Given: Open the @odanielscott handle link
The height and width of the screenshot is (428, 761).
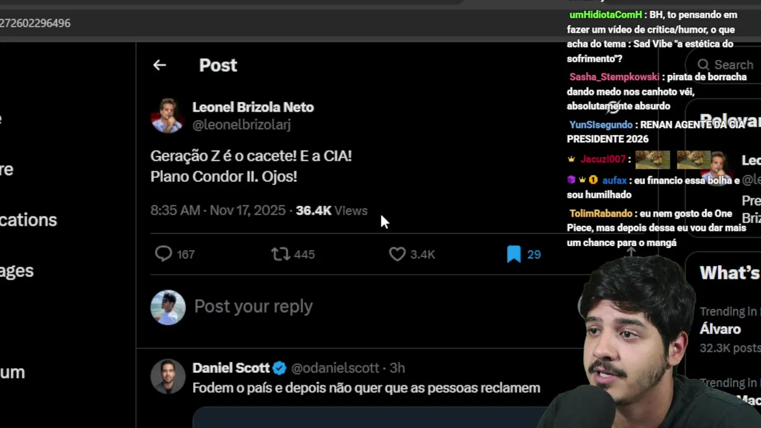Looking at the screenshot, I should point(335,368).
